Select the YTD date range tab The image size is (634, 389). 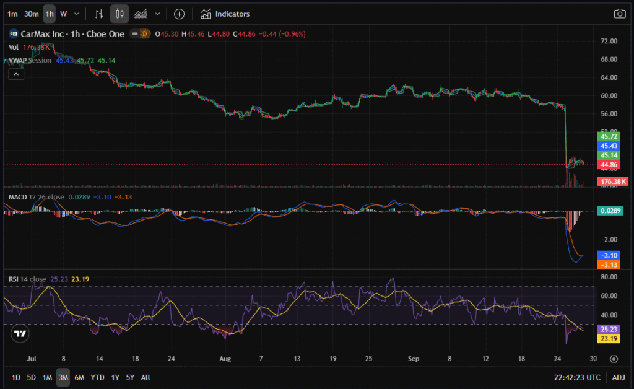(97, 377)
